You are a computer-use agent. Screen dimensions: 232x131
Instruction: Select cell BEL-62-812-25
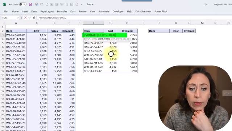[16, 75]
